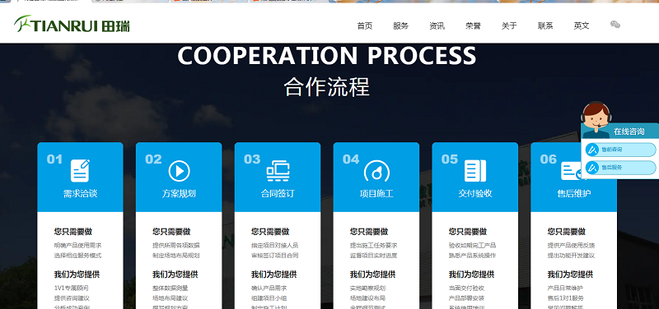Image resolution: width=659 pixels, height=309 pixels.
Task: Open the 联系 page link
Action: pos(545,25)
